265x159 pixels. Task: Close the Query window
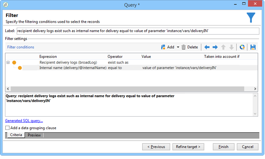[255, 3]
